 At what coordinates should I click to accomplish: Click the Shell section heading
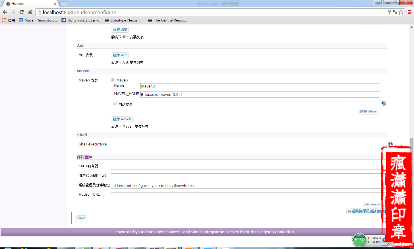82,135
